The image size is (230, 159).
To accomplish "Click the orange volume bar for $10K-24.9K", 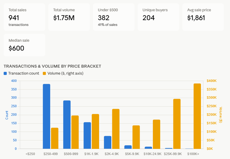I will (x=157, y=134).
